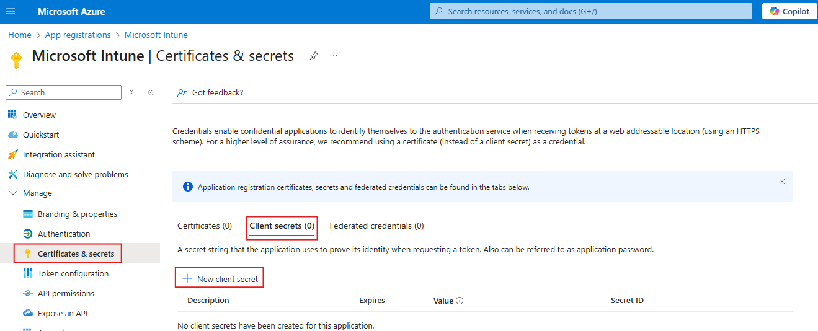Click the Certificates & secrets key icon
818x331 pixels.
tap(27, 254)
